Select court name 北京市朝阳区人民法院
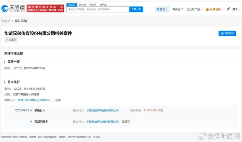The image size is (242, 142). (26, 94)
